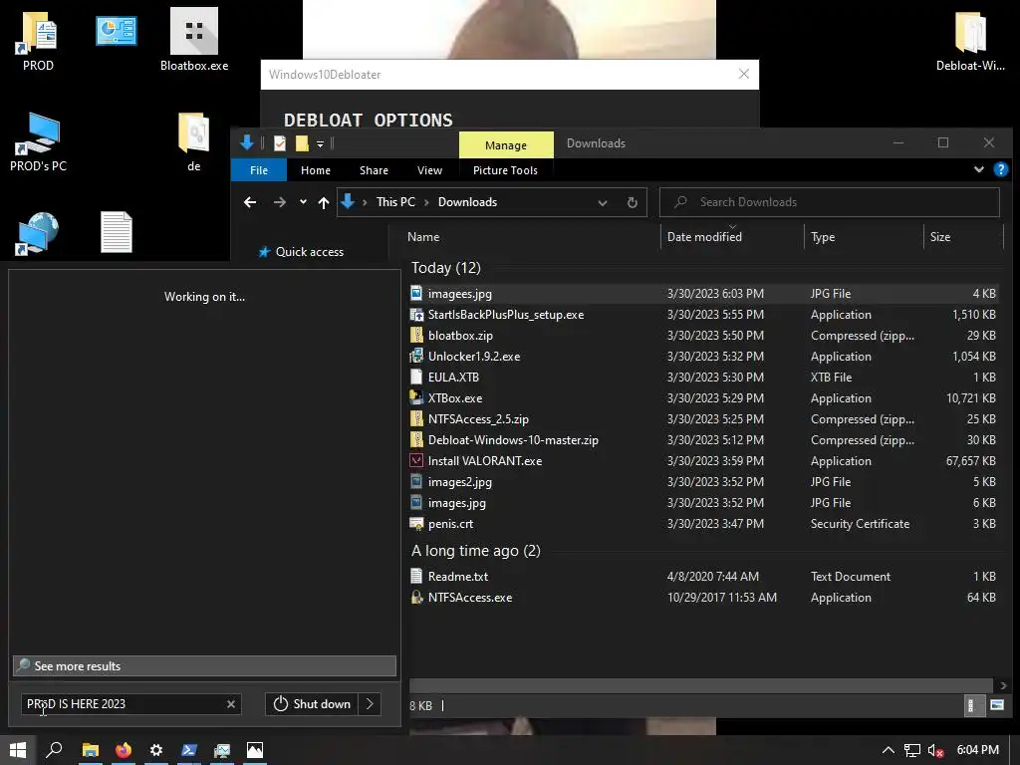Click the Search Downloads field

[x=830, y=202]
